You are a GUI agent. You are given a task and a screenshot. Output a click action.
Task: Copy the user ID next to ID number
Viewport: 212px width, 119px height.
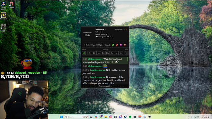(x=124, y=29)
